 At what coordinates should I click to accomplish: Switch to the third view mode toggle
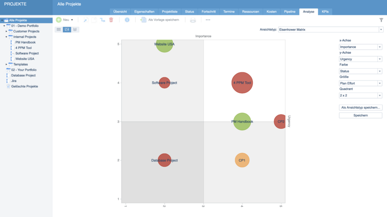click(x=75, y=29)
